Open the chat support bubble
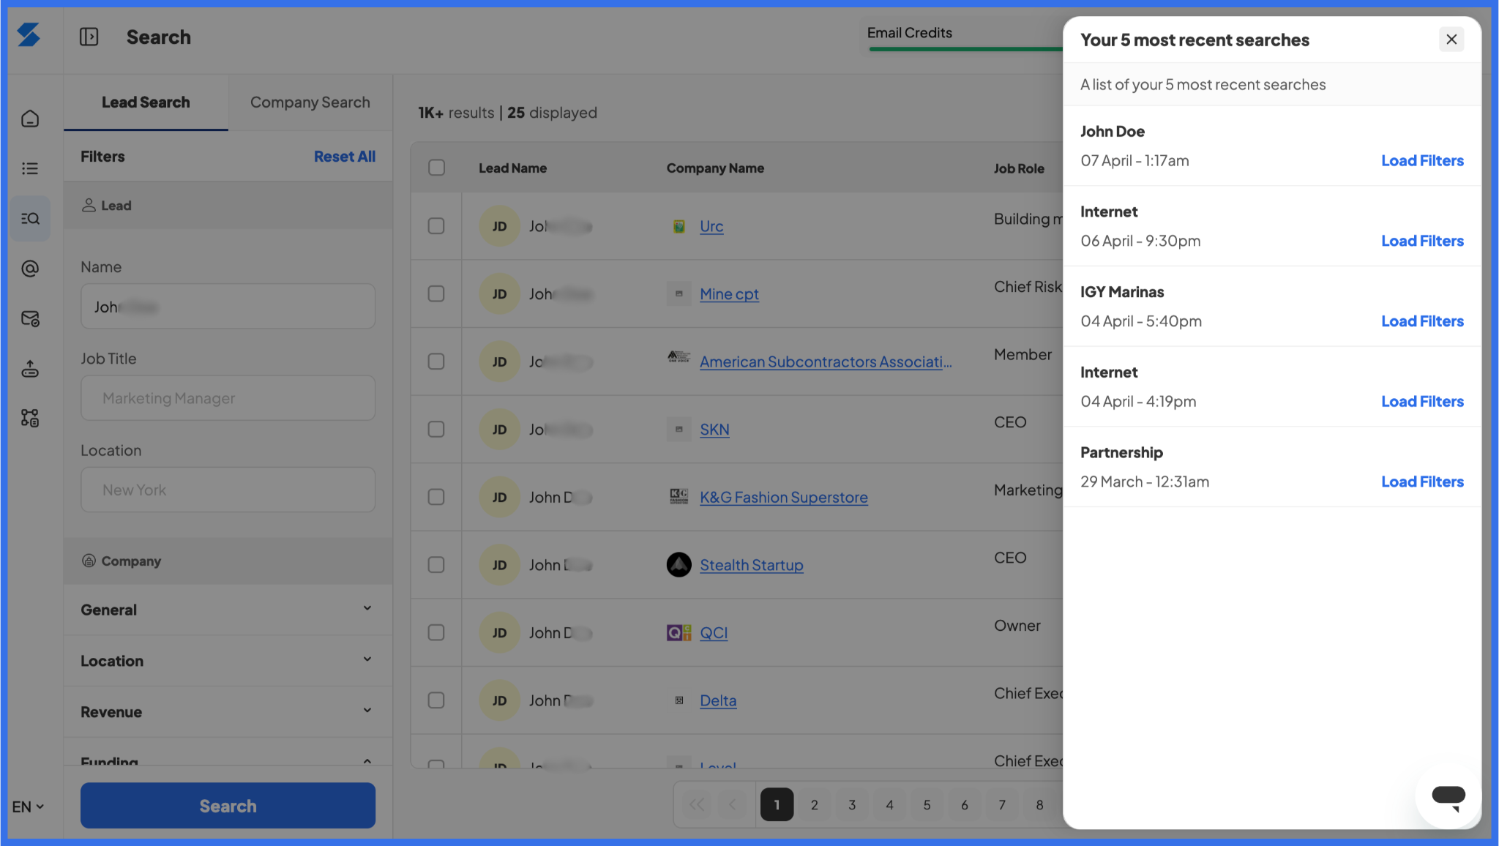 1448,798
